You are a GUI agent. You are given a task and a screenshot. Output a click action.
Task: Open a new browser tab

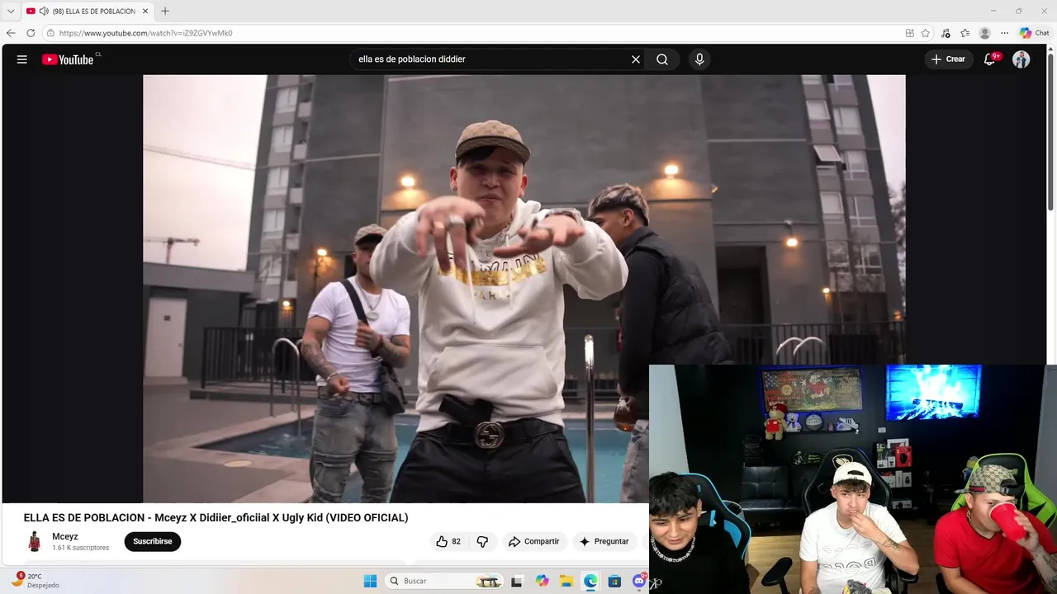[x=165, y=11]
